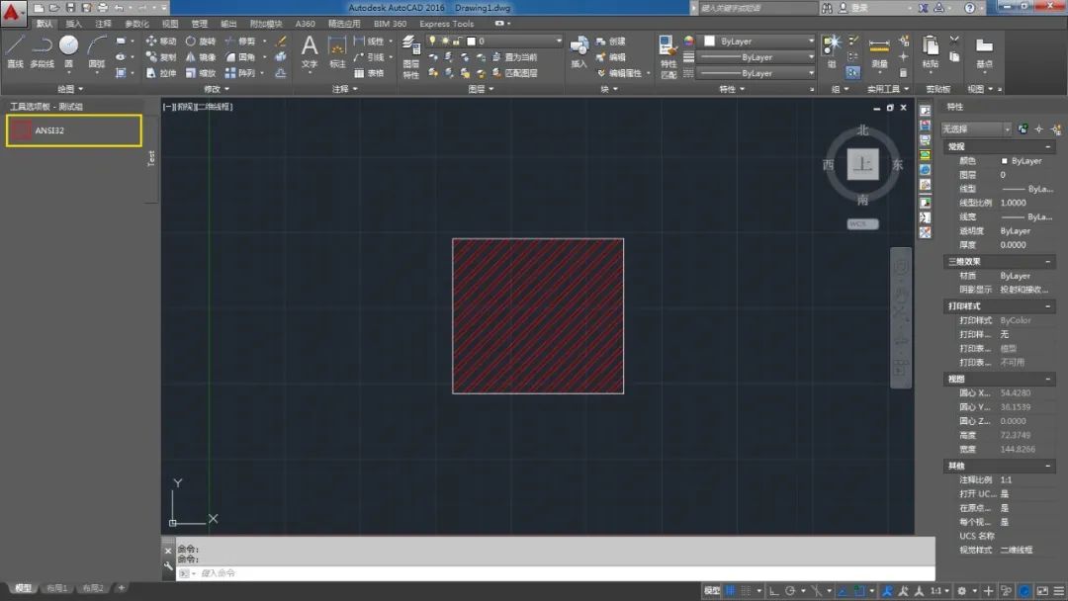
Task: Click the Move (移动) modify tool
Action: [160, 42]
